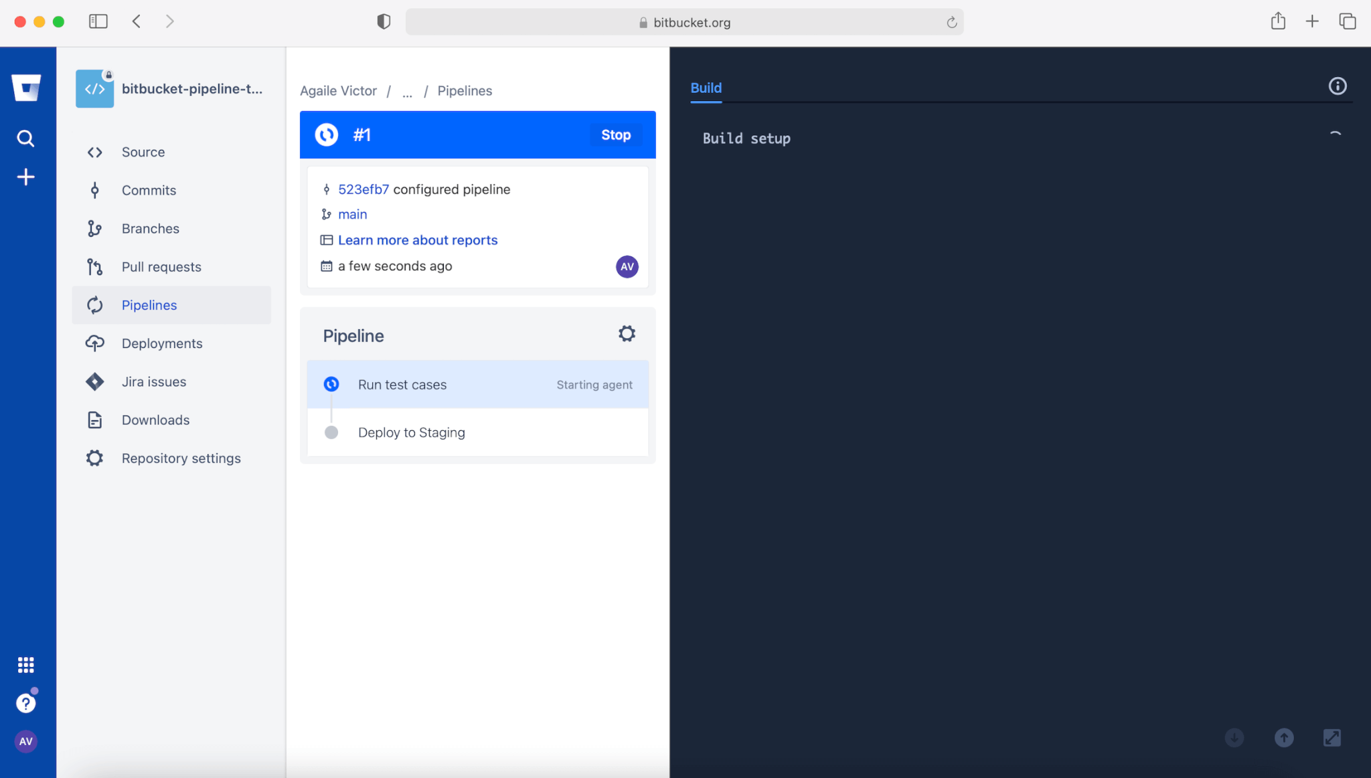1371x778 pixels.
Task: Open search from the left rail
Action: [25, 138]
